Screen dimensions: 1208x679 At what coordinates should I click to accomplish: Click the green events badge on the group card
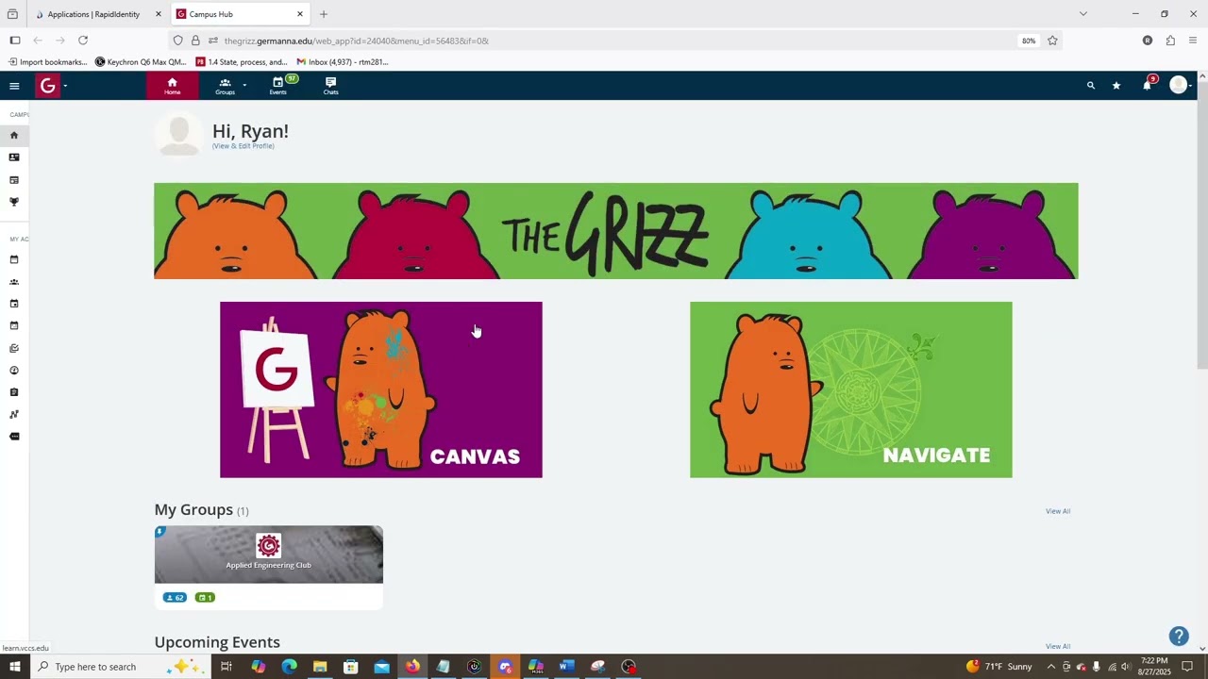[x=205, y=597]
